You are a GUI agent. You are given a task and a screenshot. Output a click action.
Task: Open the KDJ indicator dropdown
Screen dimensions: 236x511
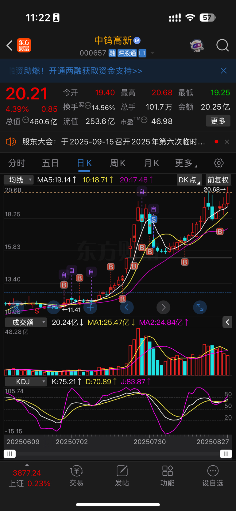coord(26,381)
